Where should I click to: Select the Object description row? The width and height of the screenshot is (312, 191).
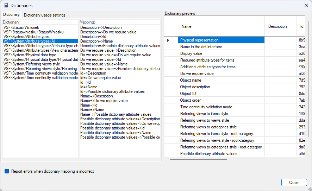[x=221, y=87]
